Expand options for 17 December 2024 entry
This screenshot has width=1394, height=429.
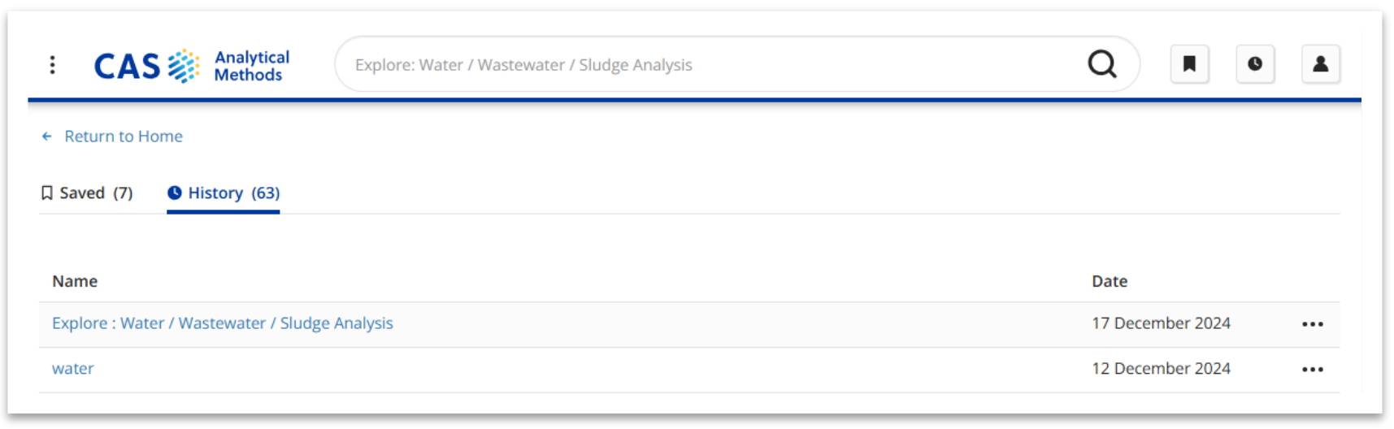click(1313, 324)
